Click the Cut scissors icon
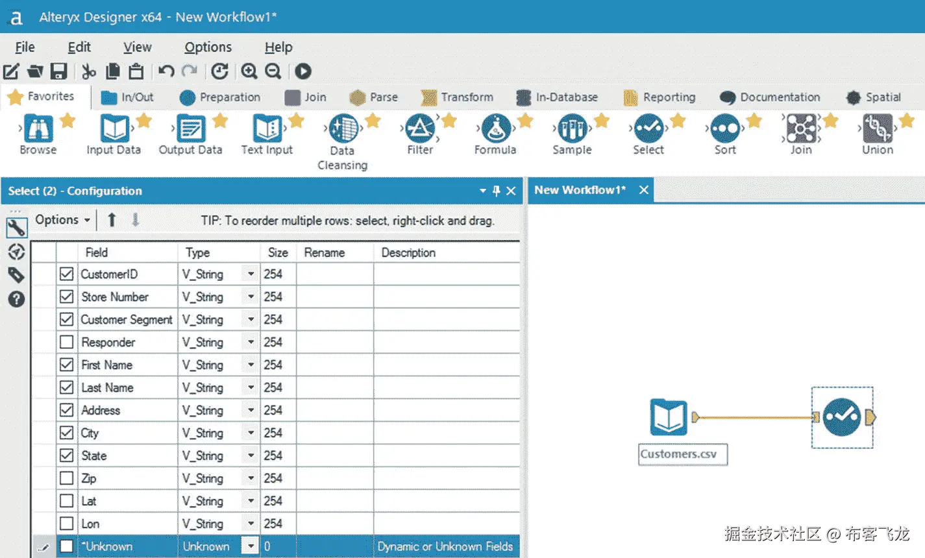This screenshot has width=925, height=558. (89, 71)
